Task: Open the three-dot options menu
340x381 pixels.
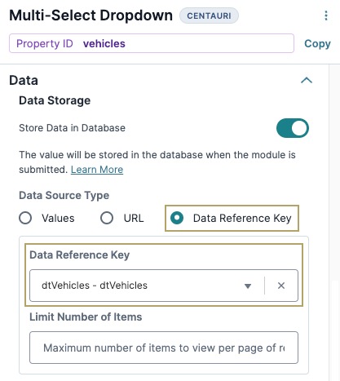Action: coord(326,16)
